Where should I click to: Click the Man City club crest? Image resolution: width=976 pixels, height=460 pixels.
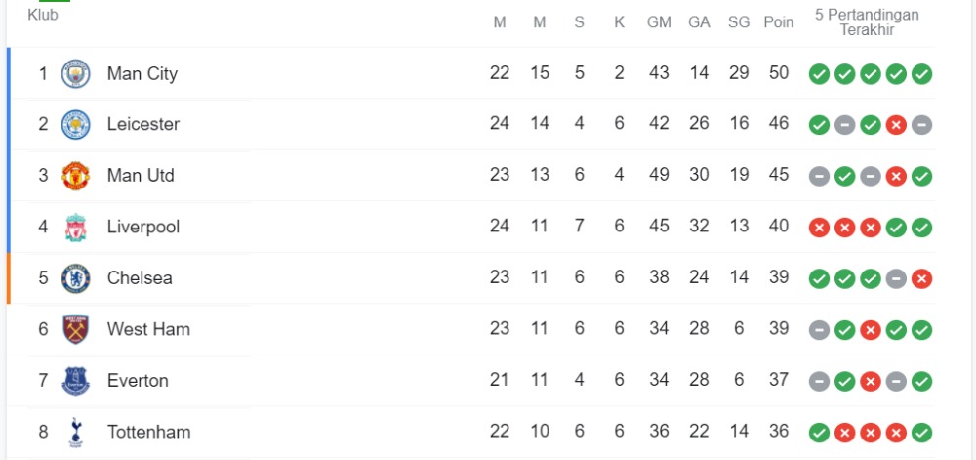point(75,73)
